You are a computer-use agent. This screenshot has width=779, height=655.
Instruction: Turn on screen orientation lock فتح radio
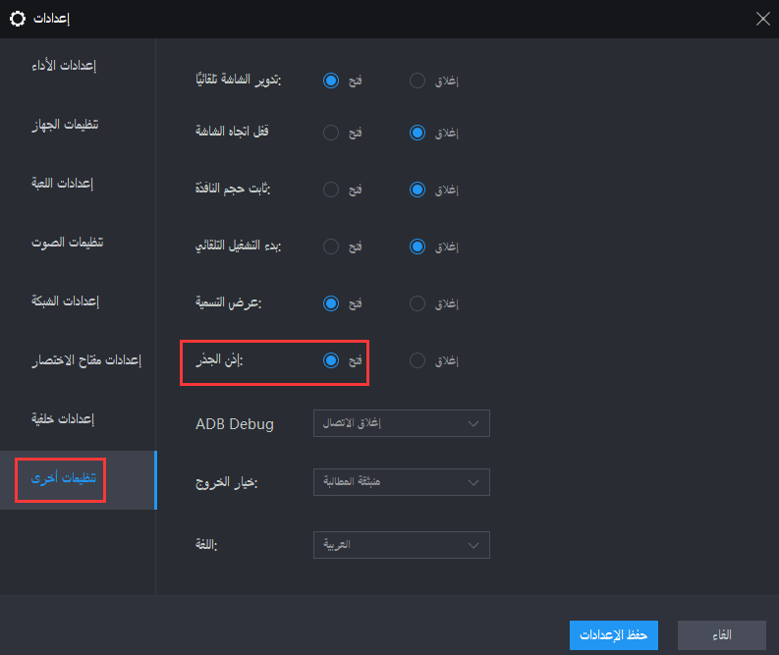point(331,133)
